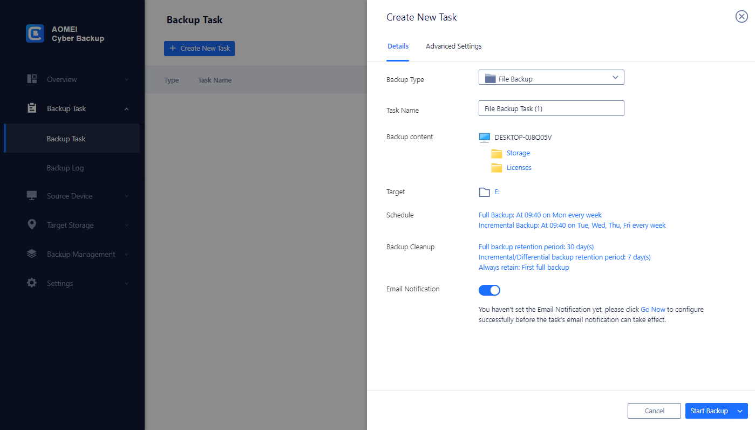Click the AOMEI Cyber Backup logo icon
Viewport: 755px width, 430px height.
pyautogui.click(x=35, y=33)
